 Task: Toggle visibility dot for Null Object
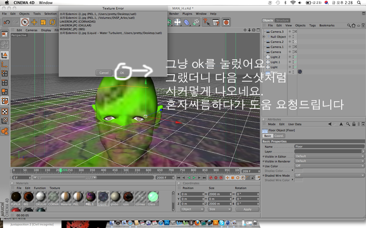point(290,37)
